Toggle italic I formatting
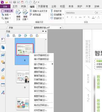Viewport: 102px width, 112px height. pos(72,17)
